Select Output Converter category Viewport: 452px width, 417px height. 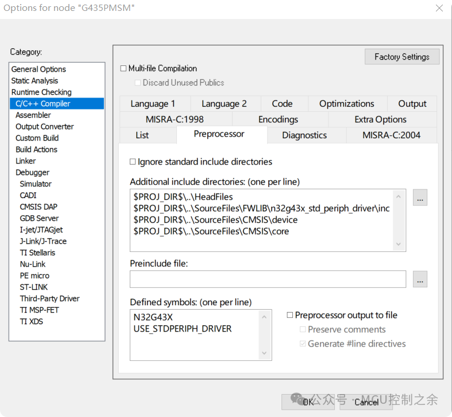[57, 126]
